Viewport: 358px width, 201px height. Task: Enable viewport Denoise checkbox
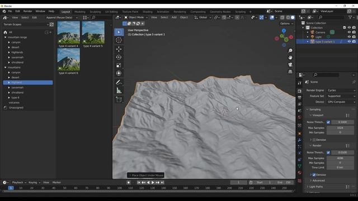coord(314,140)
